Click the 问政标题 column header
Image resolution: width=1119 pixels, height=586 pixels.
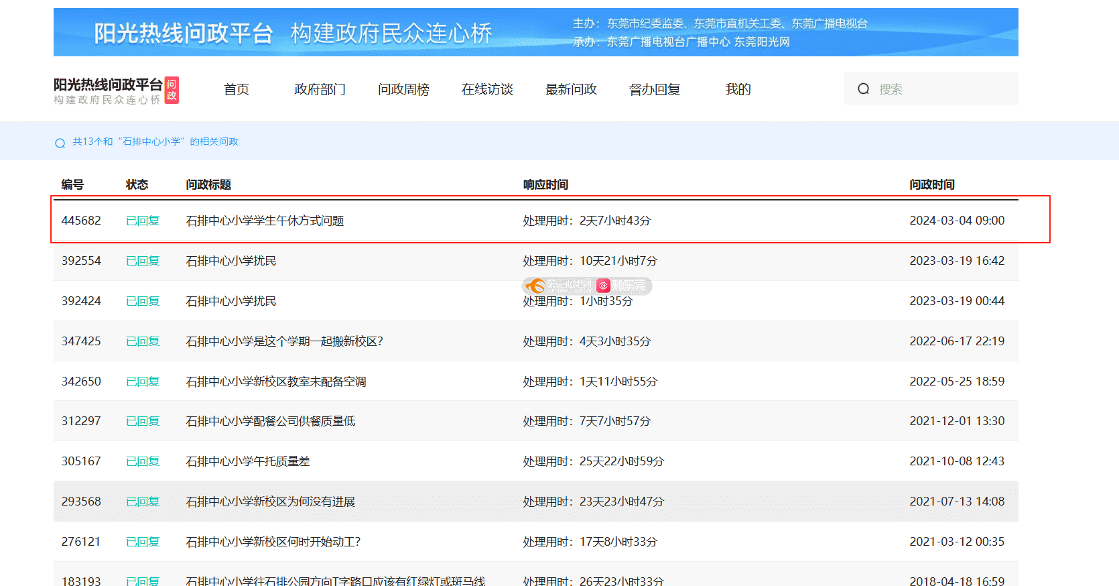(208, 184)
